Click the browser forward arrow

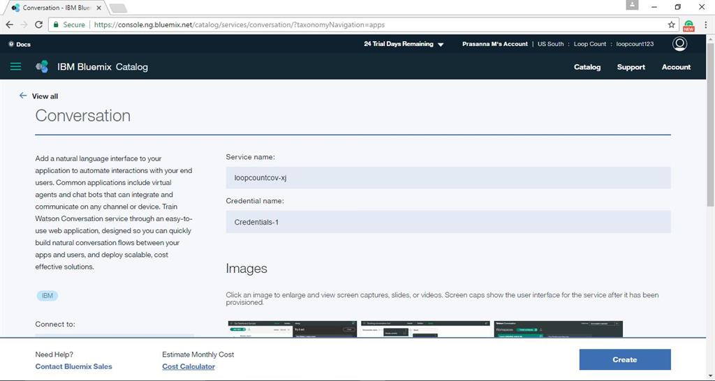tap(24, 24)
